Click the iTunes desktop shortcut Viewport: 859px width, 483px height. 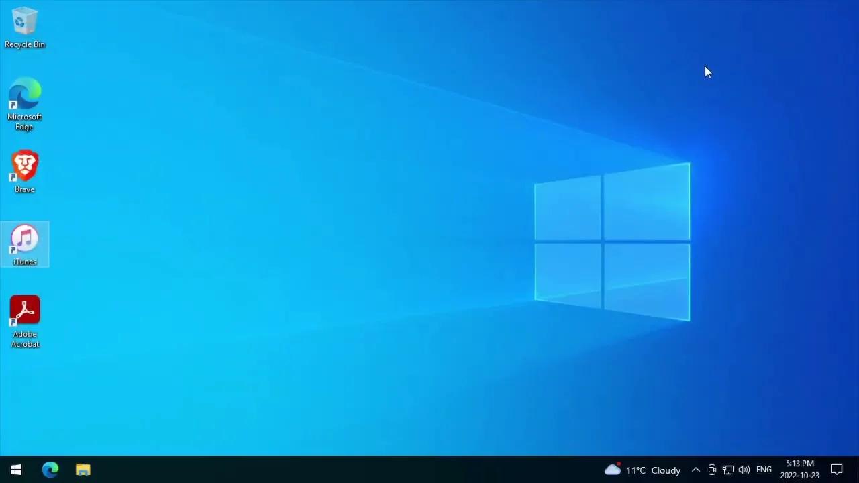pyautogui.click(x=25, y=244)
